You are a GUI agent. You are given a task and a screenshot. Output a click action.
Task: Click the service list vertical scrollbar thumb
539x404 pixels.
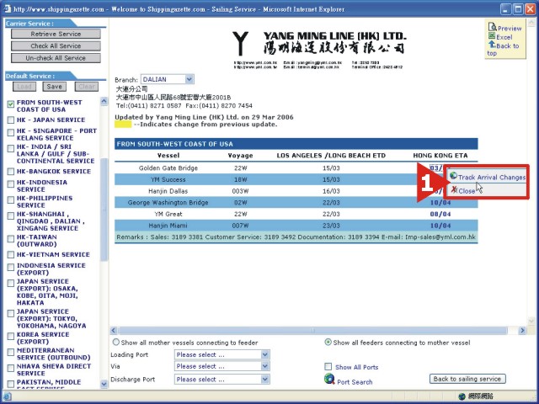(104, 210)
